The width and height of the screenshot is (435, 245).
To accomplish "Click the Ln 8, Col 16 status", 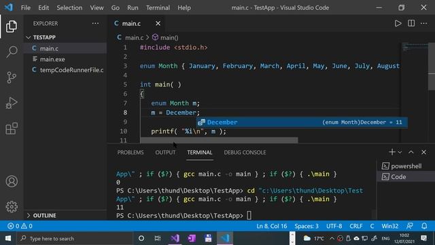I will coord(272,226).
